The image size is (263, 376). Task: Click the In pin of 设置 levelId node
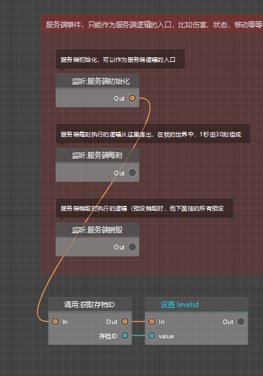click(x=152, y=321)
